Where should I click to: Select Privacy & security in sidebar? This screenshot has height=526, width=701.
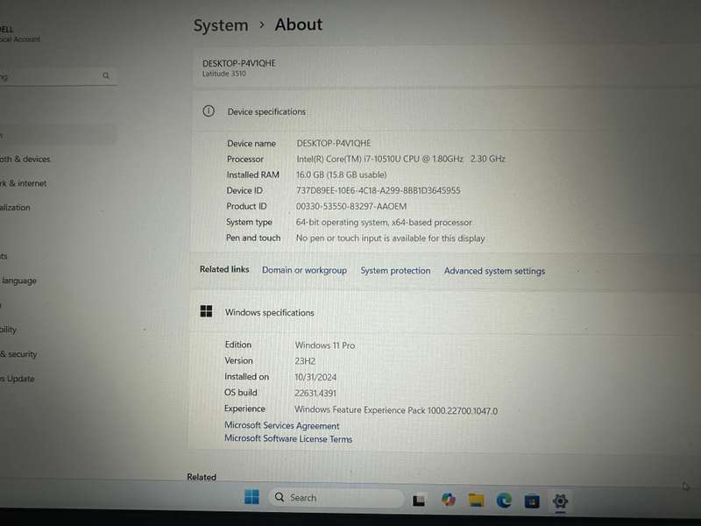pos(18,354)
